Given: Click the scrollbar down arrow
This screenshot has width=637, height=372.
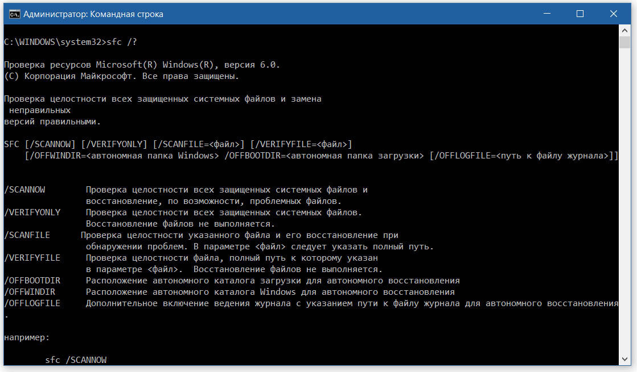Looking at the screenshot, I should (624, 359).
